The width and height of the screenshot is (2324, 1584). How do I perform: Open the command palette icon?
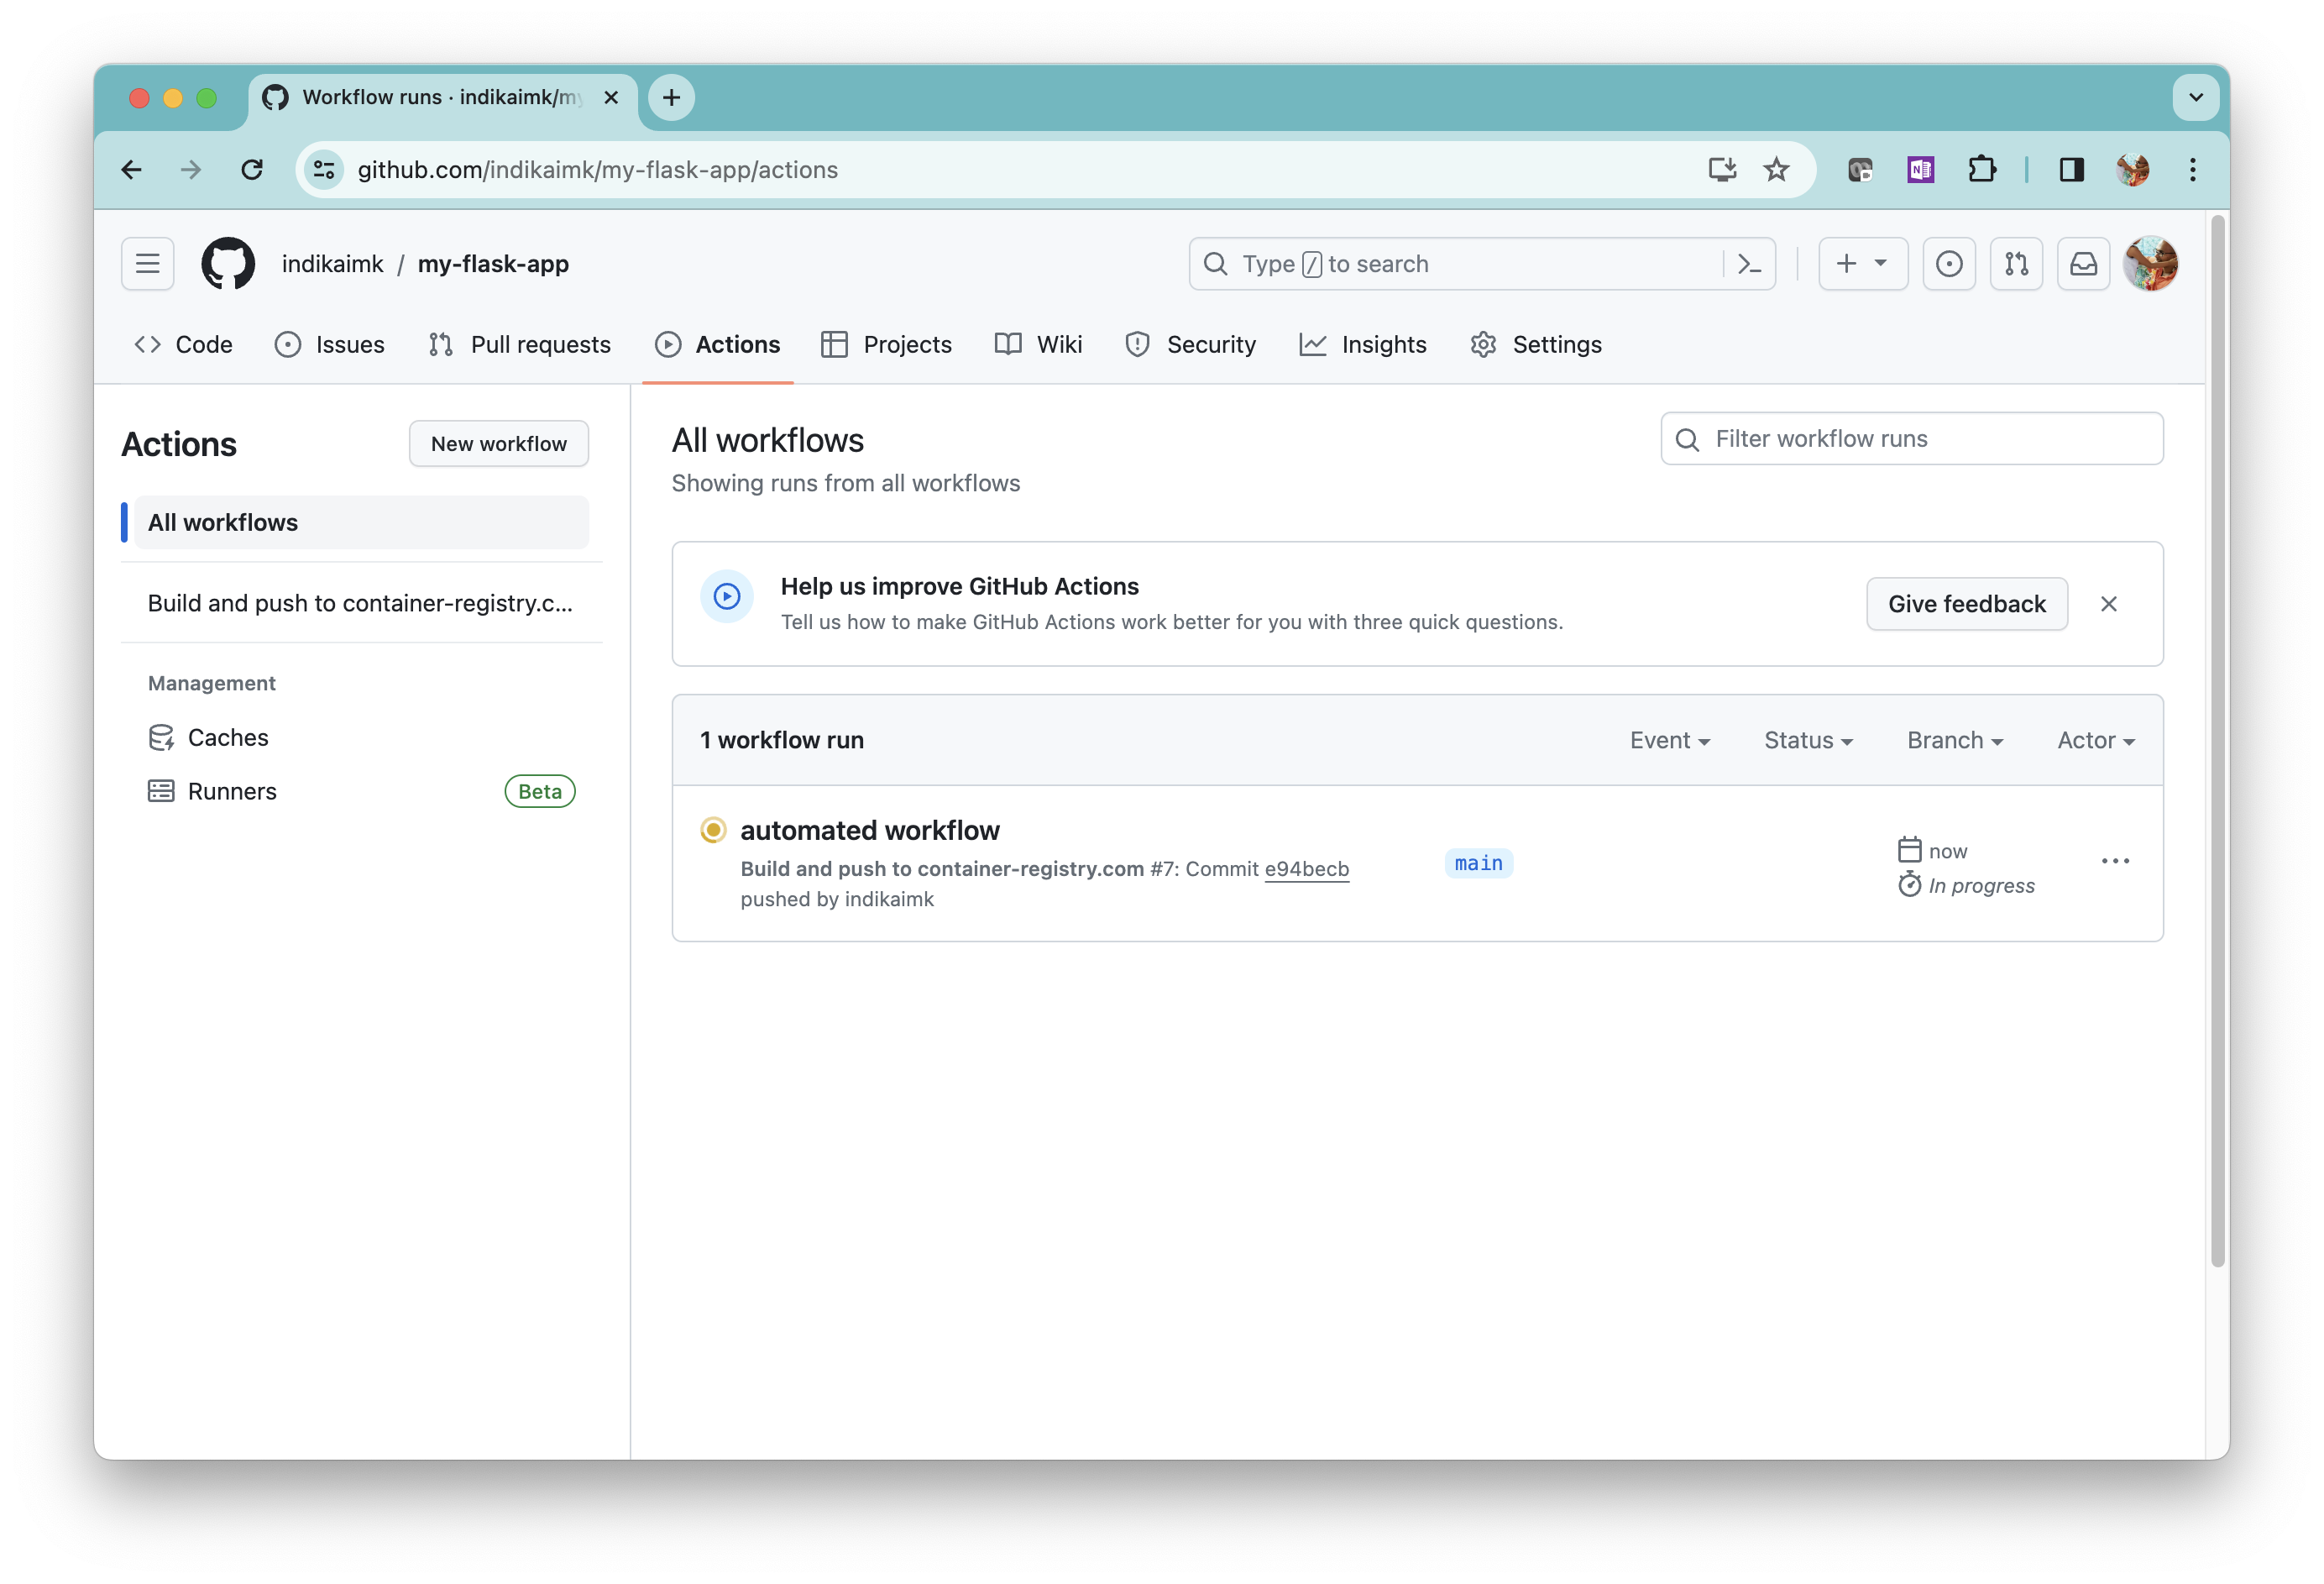(x=1749, y=265)
